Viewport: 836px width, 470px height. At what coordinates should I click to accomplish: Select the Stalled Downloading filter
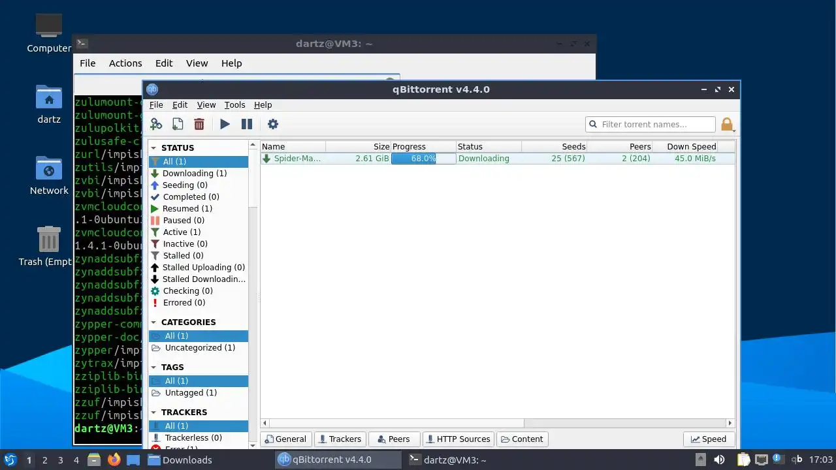pos(199,279)
